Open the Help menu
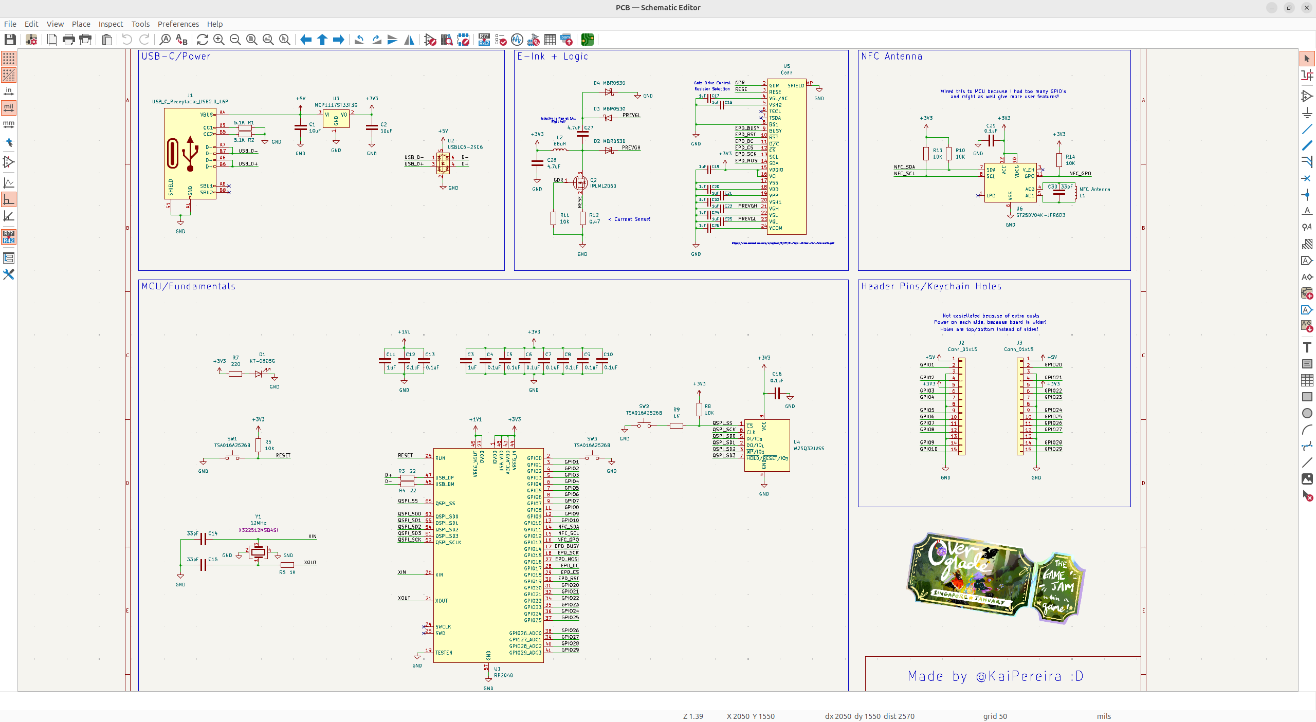1316x722 pixels. pos(215,24)
